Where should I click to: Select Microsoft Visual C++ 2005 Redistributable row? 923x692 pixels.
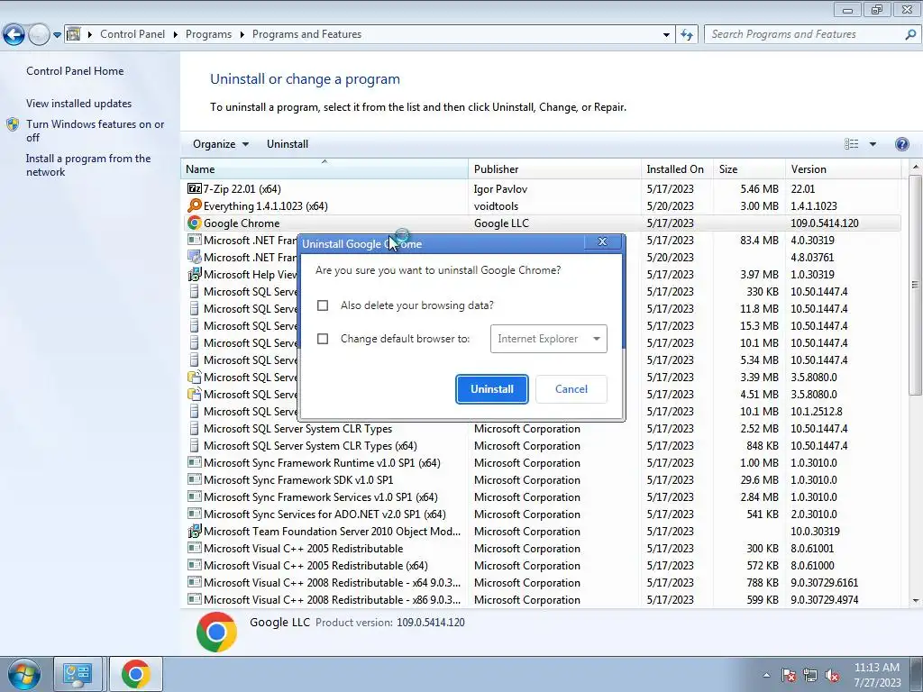click(x=541, y=549)
